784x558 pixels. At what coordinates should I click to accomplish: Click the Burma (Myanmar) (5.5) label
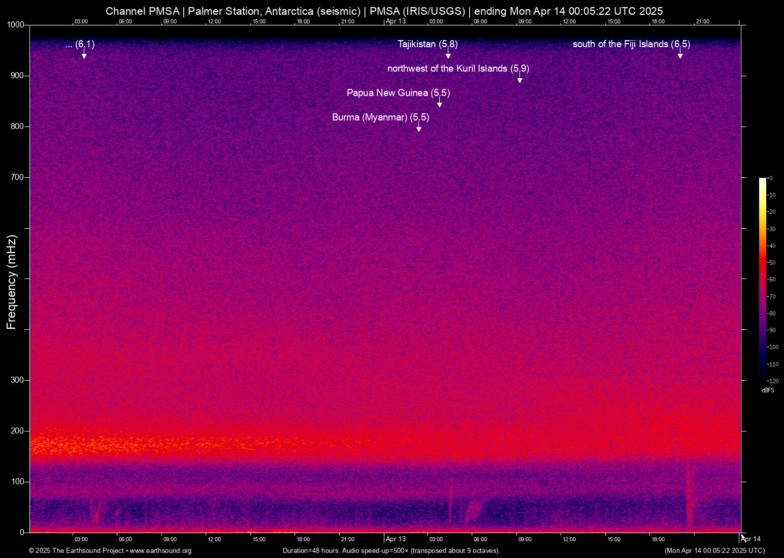(x=380, y=117)
